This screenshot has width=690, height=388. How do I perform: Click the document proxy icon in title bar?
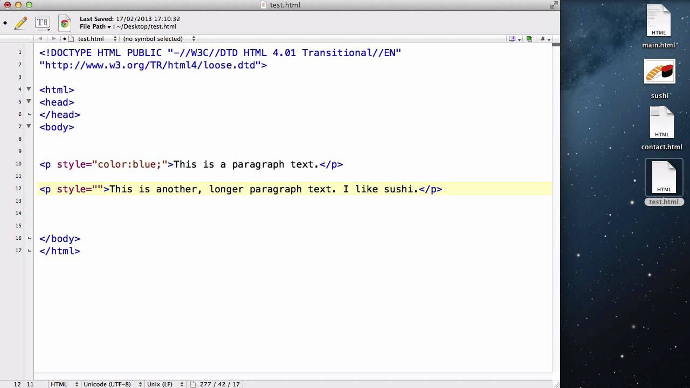[x=264, y=5]
